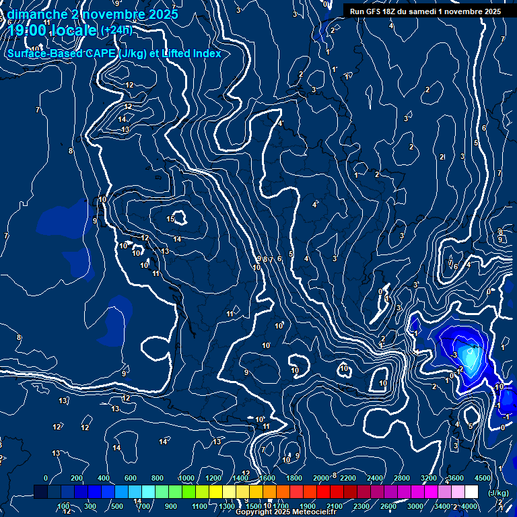This screenshot has width=517, height=517.
Task: Click the legend value 4500
Action: click(x=483, y=478)
